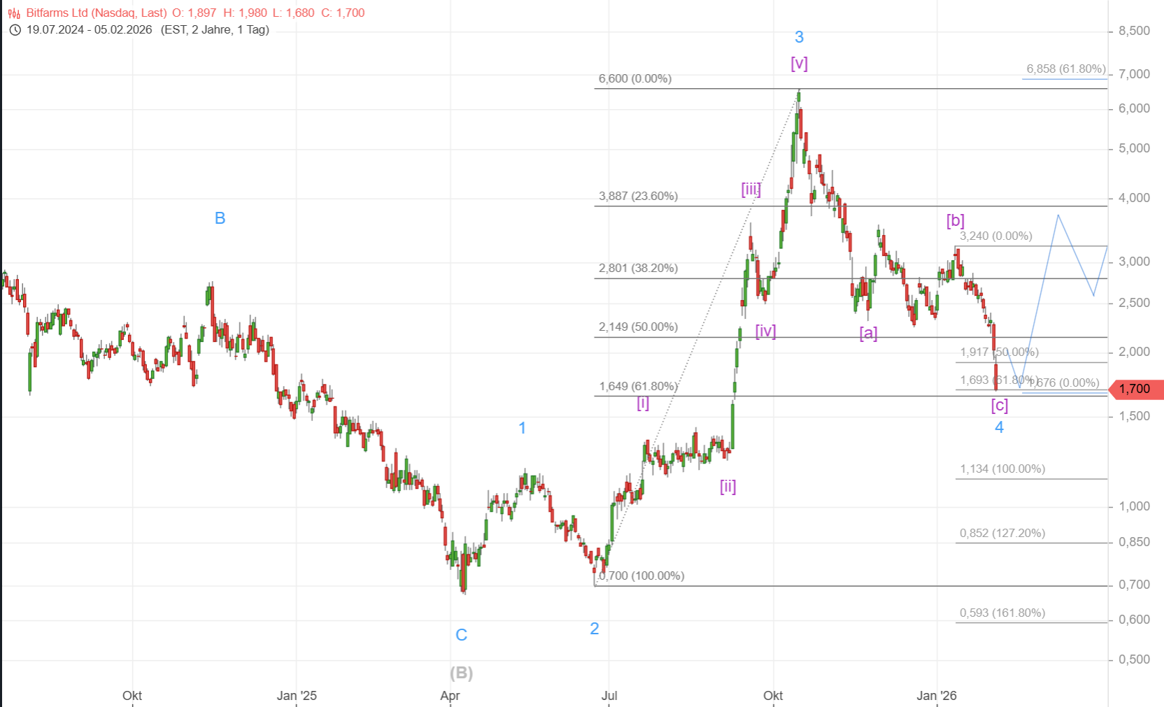
Task: Click the 8,500 price axis label
Action: pos(1134,31)
